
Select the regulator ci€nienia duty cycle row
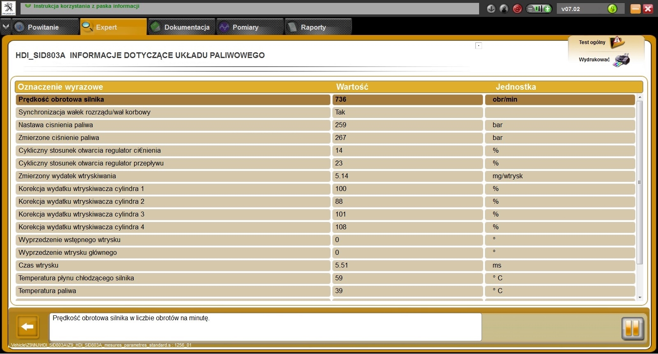[326, 151]
